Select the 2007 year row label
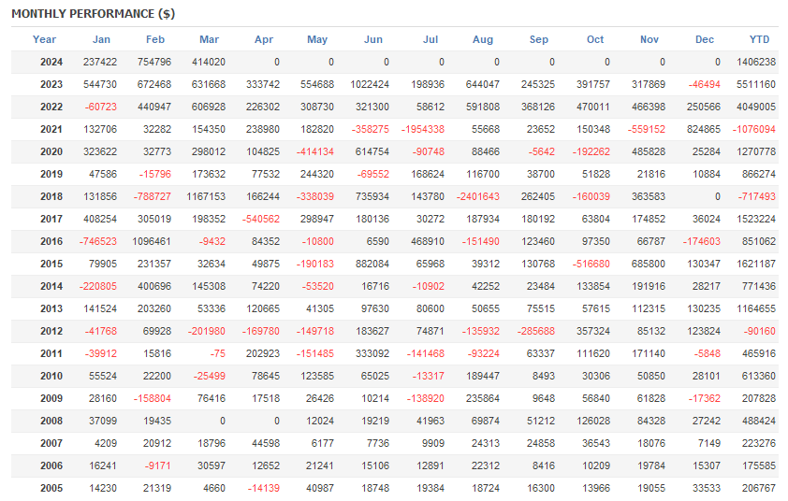 tap(51, 443)
